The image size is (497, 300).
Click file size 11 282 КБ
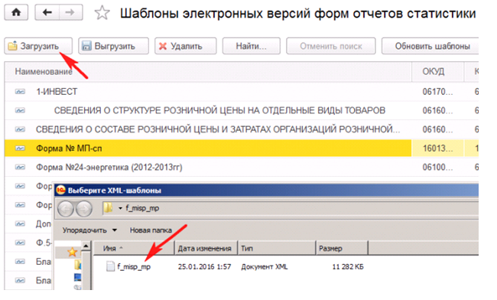348,266
